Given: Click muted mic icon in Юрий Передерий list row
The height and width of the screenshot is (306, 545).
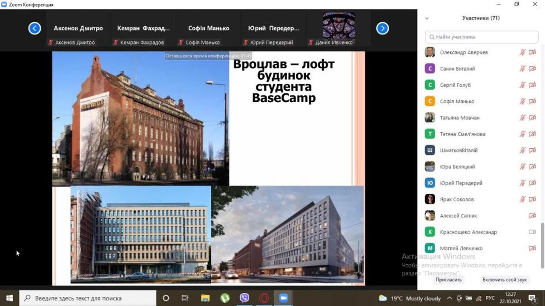Looking at the screenshot, I should pos(522,183).
